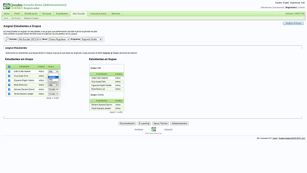The image size is (307, 173).
Task: Uncheck the checkbox for Rosa Rosa Luis
Action: (9, 85)
